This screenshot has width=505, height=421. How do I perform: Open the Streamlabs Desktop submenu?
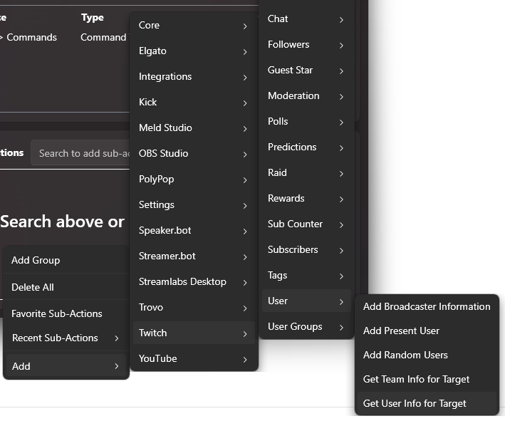tap(194, 281)
